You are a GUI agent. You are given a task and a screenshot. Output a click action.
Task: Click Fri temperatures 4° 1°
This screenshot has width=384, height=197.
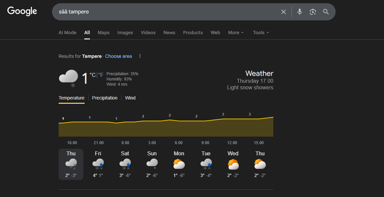98,175
